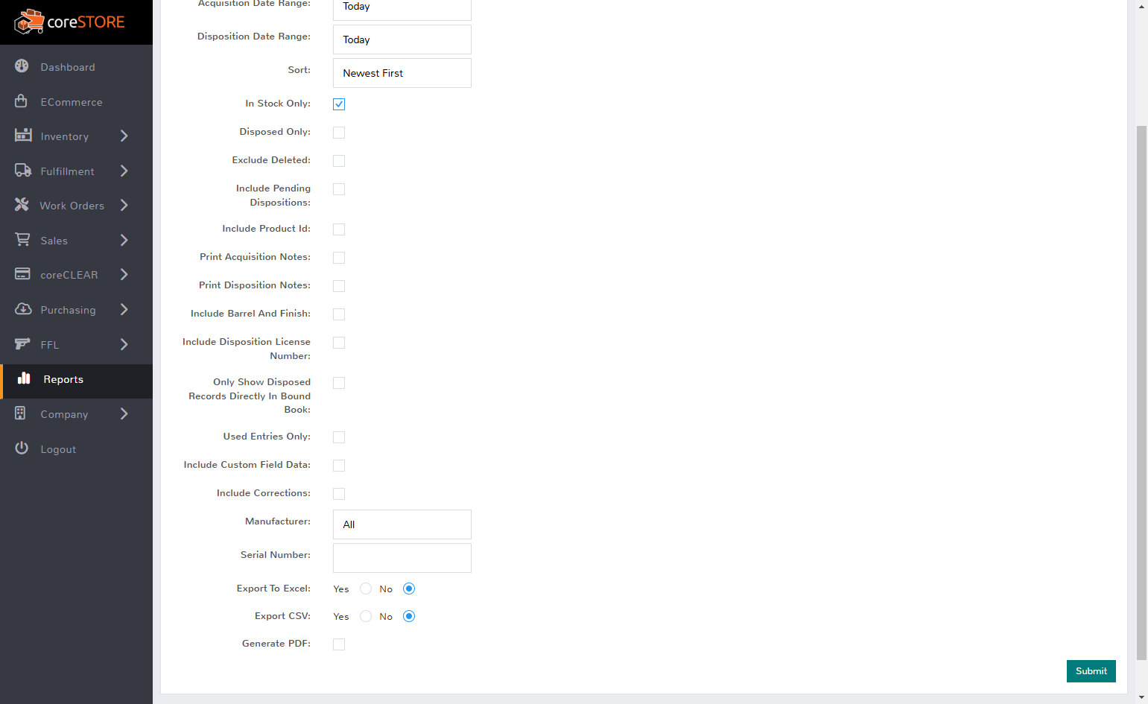Expand the Sales submenu chevron
Viewport: 1148px width, 704px height.
point(124,240)
